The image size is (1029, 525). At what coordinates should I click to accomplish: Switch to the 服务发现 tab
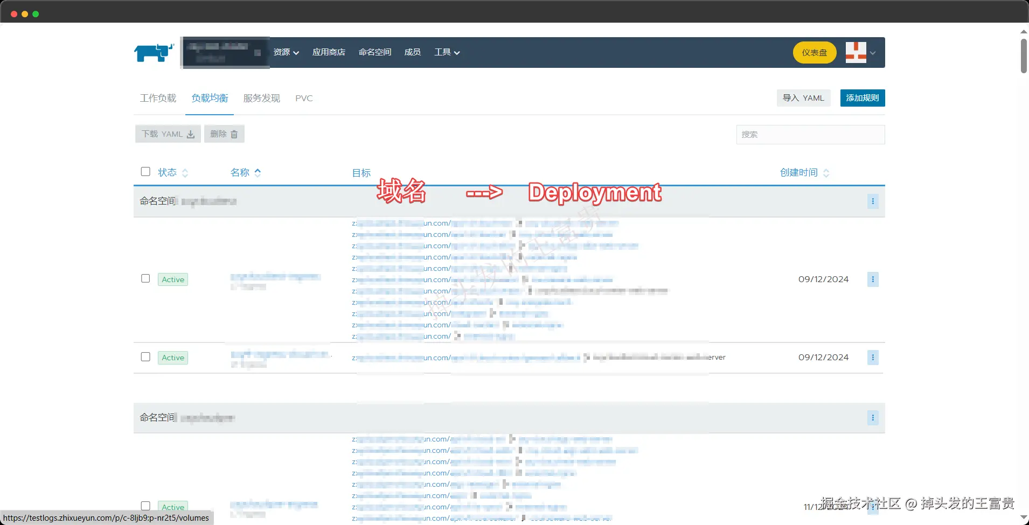click(262, 98)
